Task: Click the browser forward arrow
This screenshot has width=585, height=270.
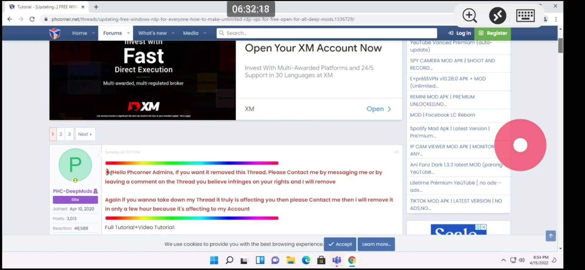Action: click(21, 19)
